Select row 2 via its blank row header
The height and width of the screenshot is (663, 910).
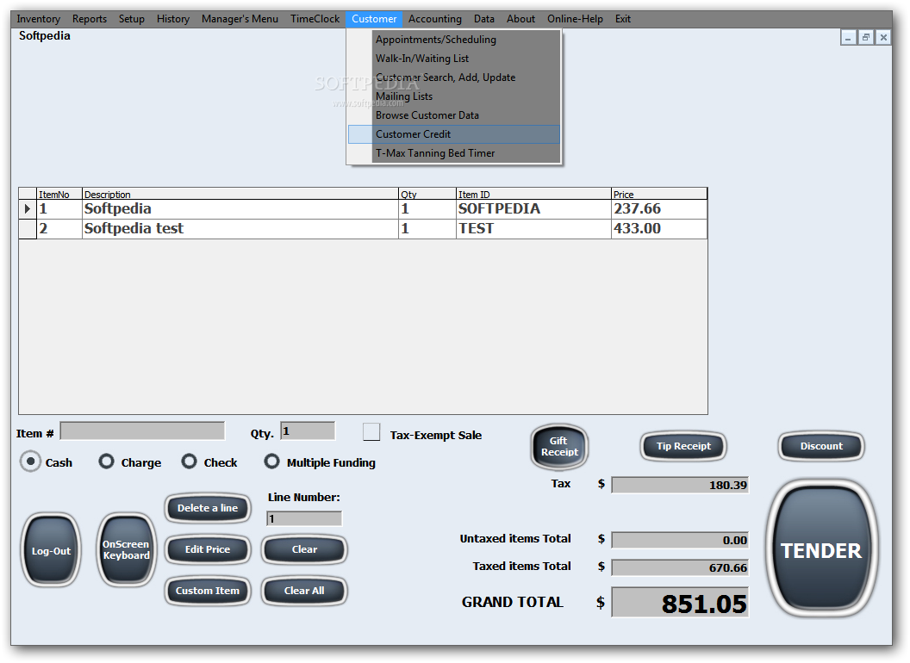coord(28,228)
